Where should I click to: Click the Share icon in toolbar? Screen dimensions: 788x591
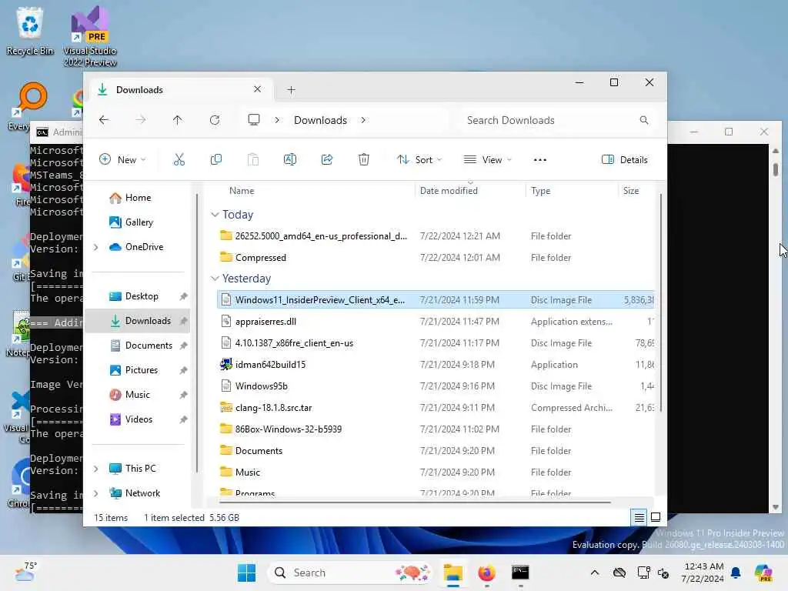[x=326, y=160]
